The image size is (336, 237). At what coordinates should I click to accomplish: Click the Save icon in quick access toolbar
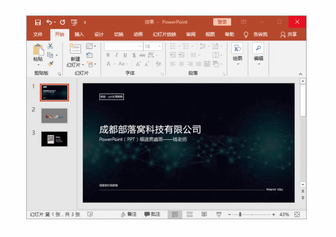[x=38, y=22]
